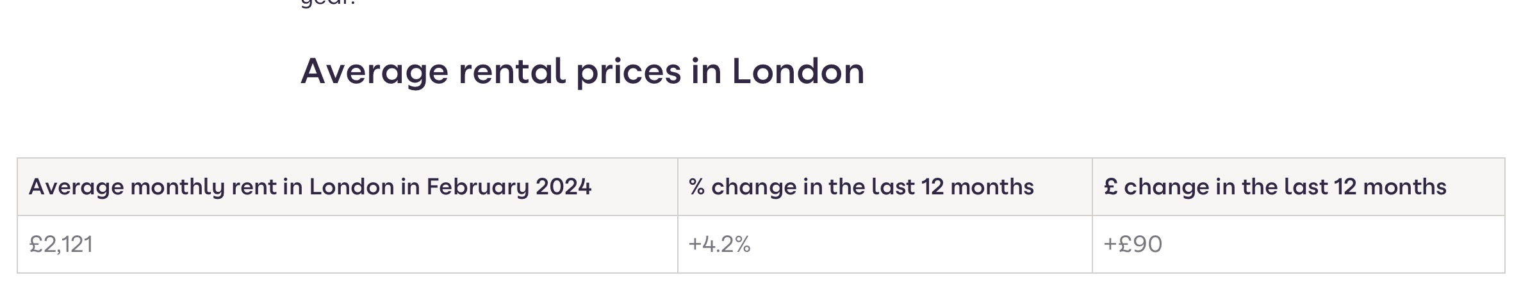Click the word 'prices' in the heading
This screenshot has width=1521, height=289.
(628, 72)
